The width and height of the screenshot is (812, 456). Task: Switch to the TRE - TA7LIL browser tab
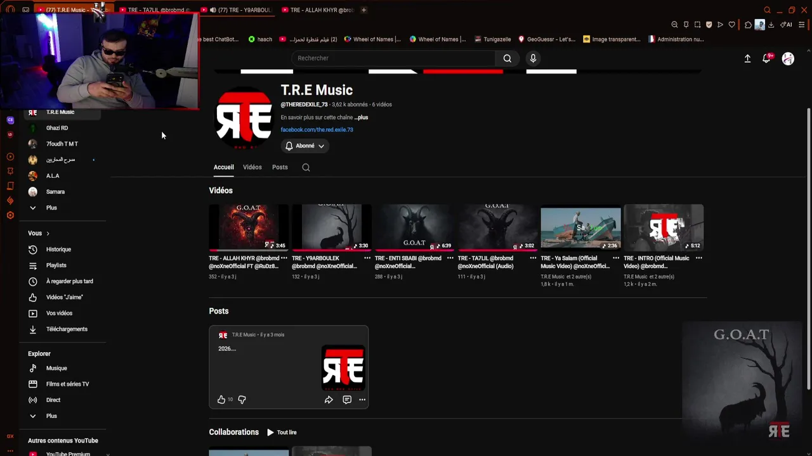pos(156,10)
